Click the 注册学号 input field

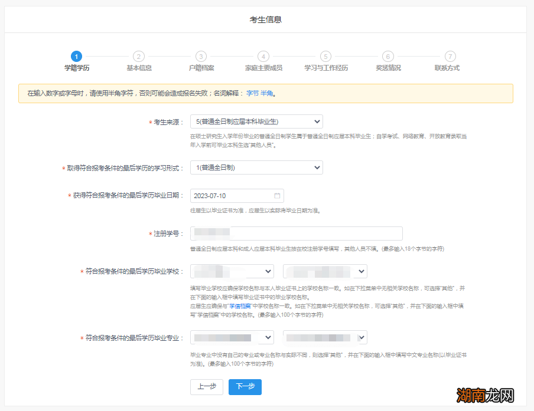coord(295,233)
